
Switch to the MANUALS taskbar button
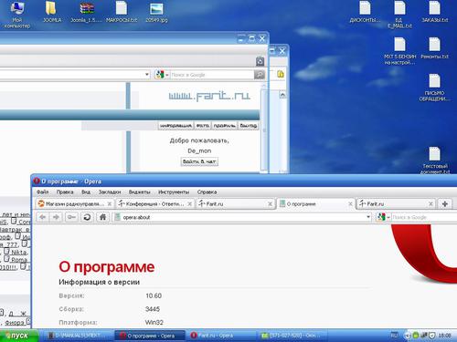point(79,336)
